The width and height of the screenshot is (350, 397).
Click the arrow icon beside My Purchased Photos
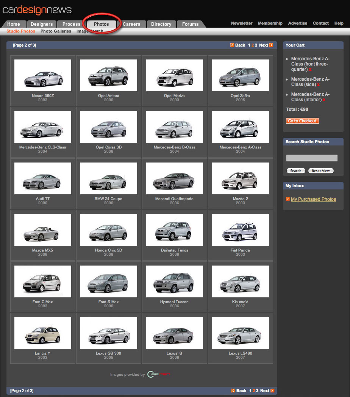click(x=288, y=199)
